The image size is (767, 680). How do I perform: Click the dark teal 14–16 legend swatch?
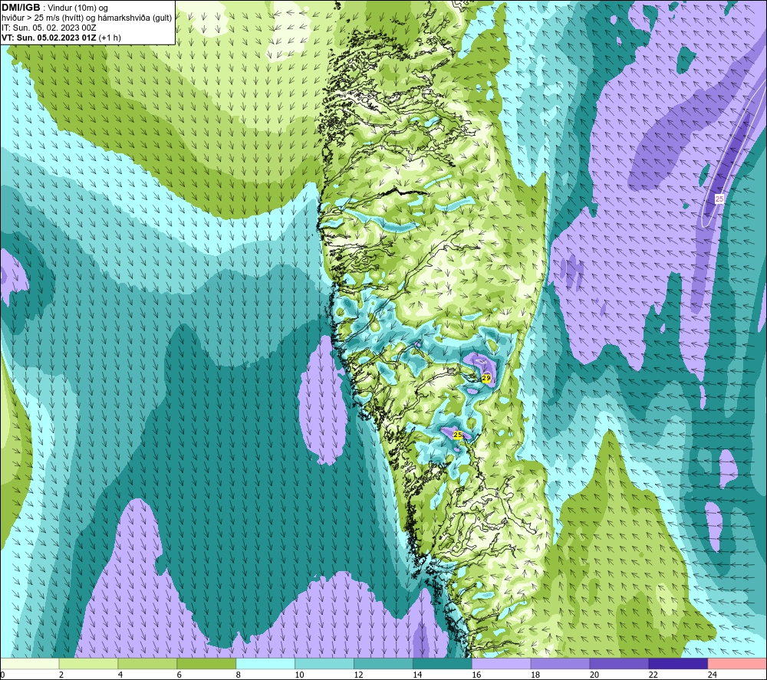(x=443, y=663)
